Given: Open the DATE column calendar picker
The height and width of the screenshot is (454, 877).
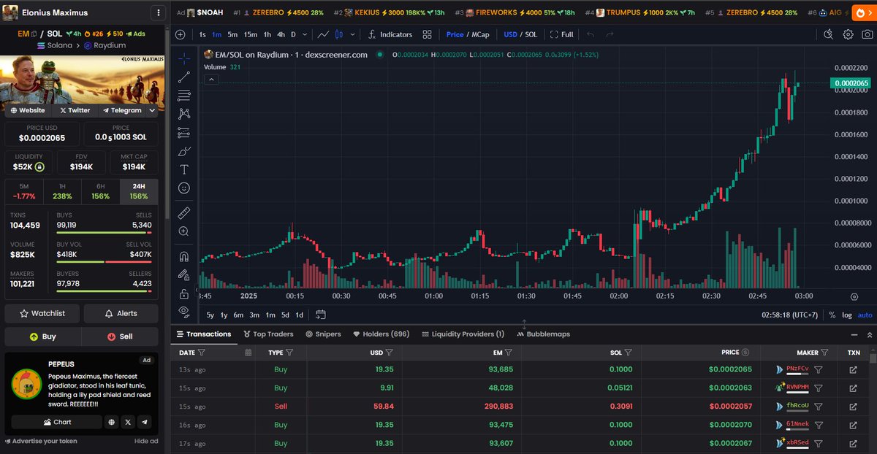Looking at the screenshot, I should (248, 353).
